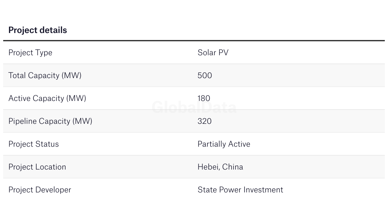Click the Solar PV value
388x214 pixels.
(x=213, y=53)
